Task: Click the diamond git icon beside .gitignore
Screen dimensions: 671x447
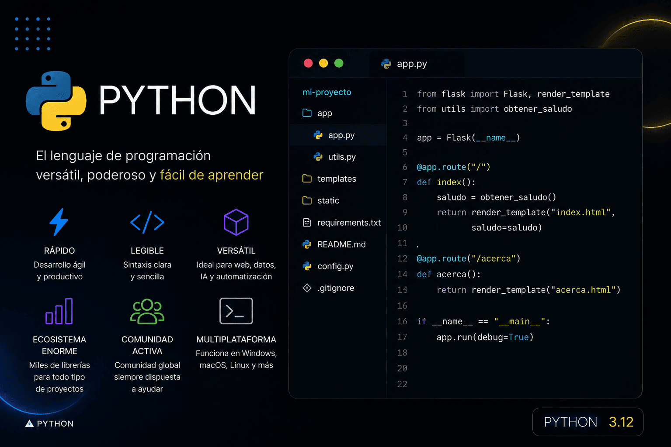Action: coord(307,288)
